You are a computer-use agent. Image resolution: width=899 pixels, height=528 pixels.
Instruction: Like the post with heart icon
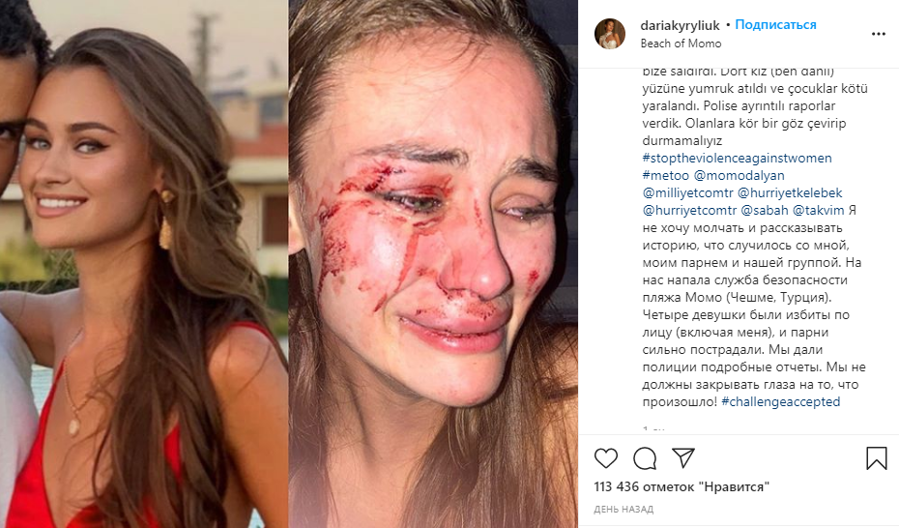pyautogui.click(x=605, y=458)
